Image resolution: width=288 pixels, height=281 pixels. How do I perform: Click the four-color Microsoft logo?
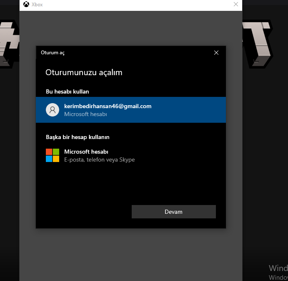(53, 155)
